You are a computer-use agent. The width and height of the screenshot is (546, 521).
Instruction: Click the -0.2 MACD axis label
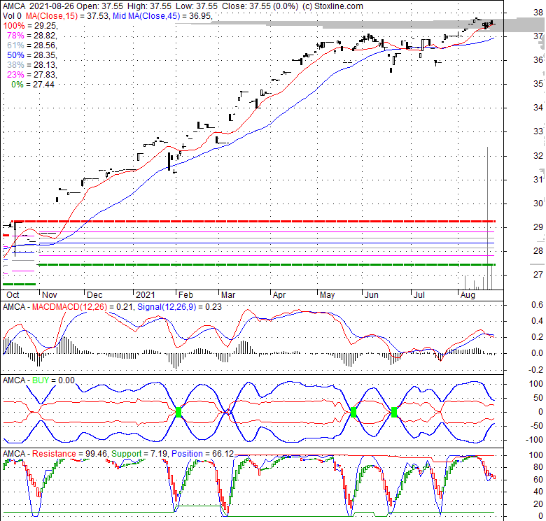536,370
